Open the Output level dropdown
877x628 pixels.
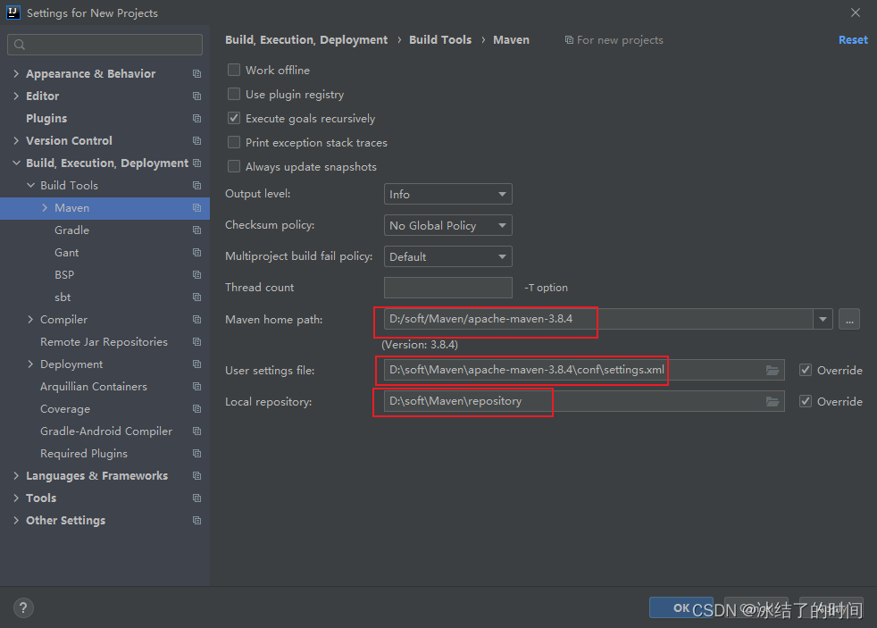coord(448,194)
